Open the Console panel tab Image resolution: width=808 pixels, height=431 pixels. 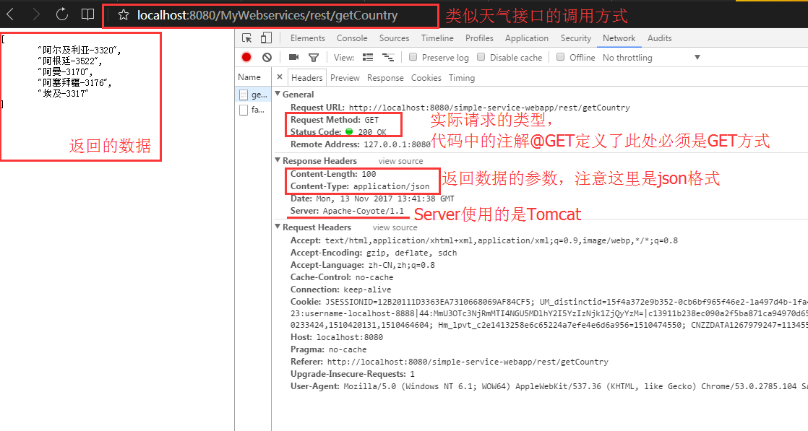[352, 38]
